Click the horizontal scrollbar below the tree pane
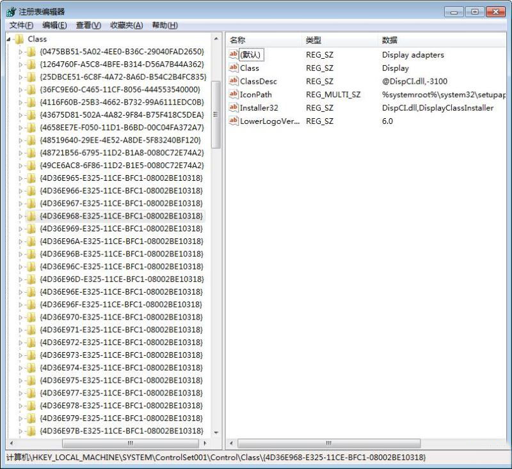 pos(128,442)
